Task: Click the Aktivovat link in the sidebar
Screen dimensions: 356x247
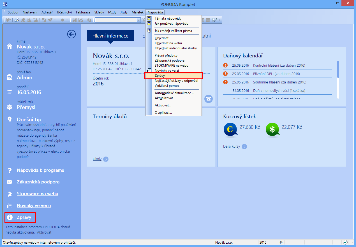Action: [44, 232]
